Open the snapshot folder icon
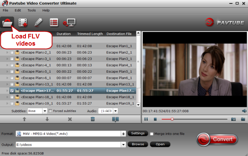The height and width of the screenshot is (156, 248). (x=243, y=119)
